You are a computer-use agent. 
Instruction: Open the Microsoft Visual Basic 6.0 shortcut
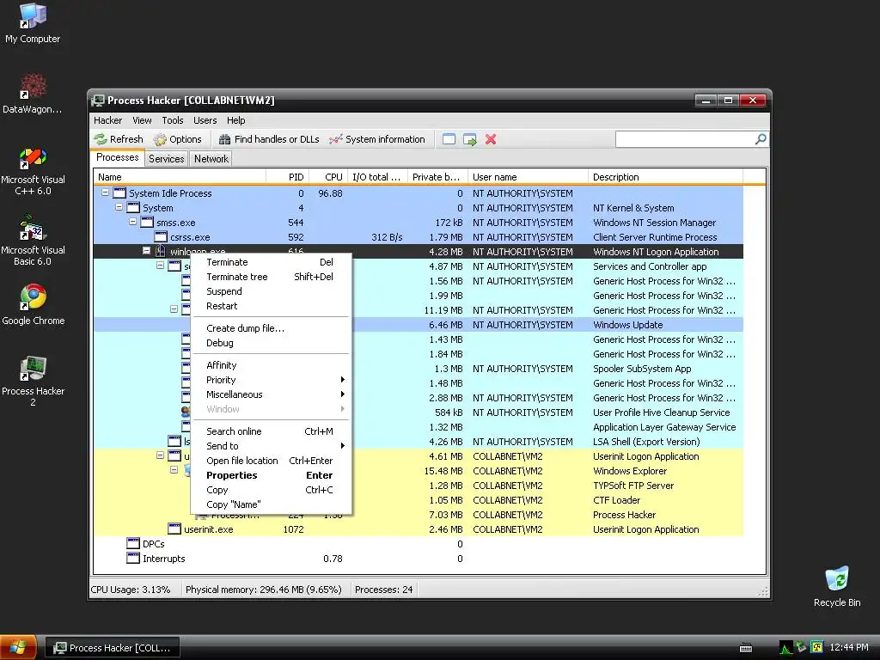[33, 241]
